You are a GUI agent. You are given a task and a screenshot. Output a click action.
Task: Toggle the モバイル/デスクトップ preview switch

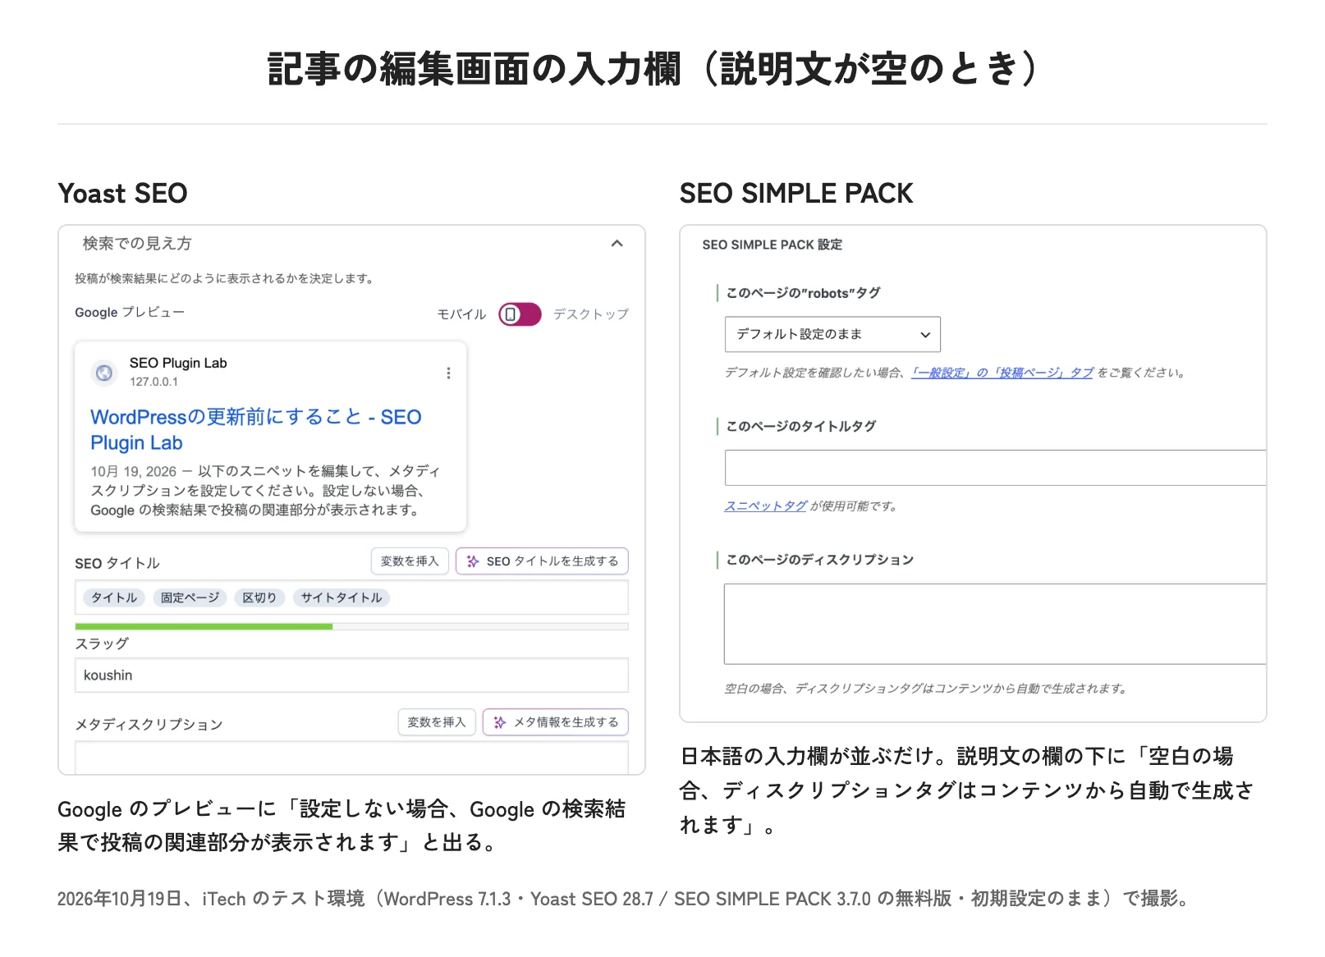click(520, 314)
